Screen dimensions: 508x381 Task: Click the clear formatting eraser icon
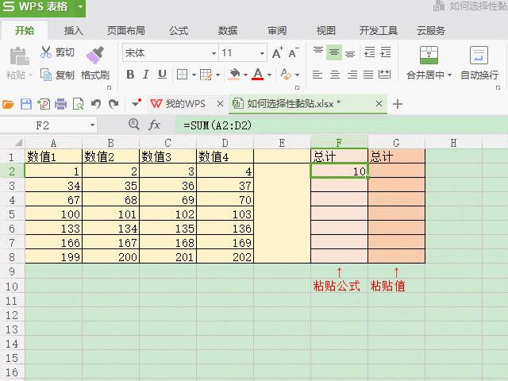click(286, 75)
